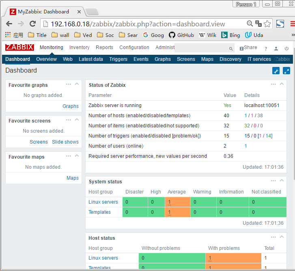Open the GitHub bookmark

point(181,35)
